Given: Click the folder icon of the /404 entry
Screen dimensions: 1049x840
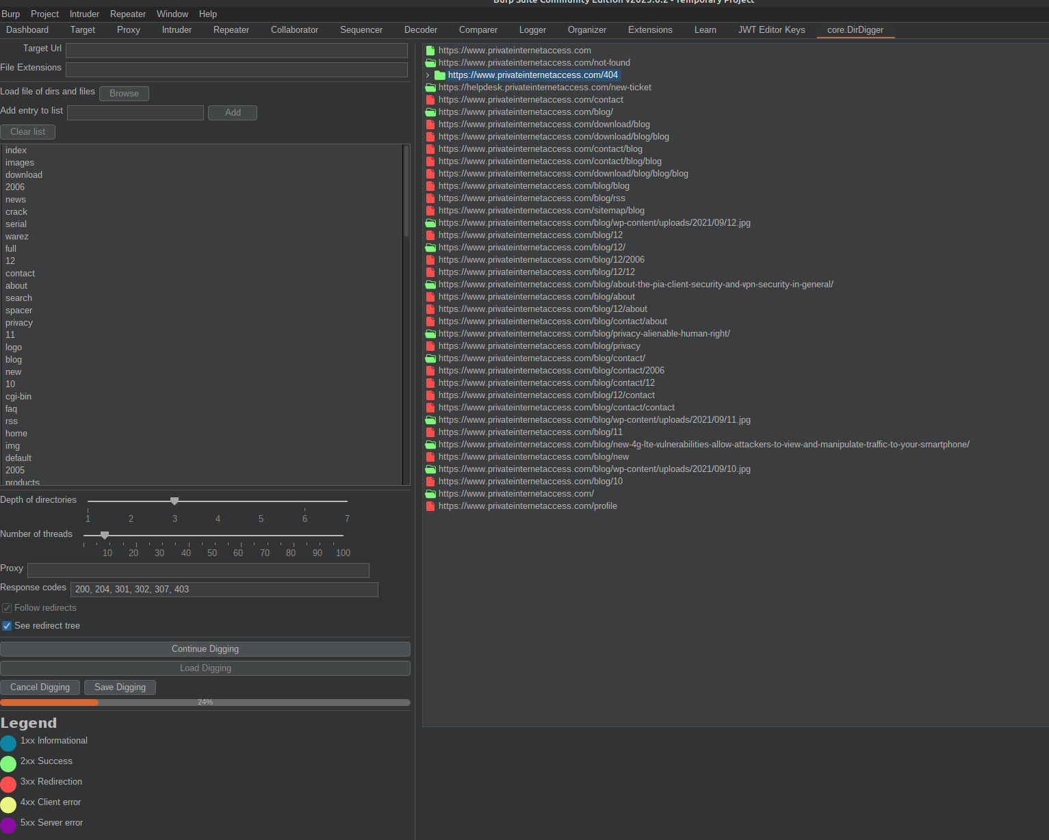Looking at the screenshot, I should point(440,75).
